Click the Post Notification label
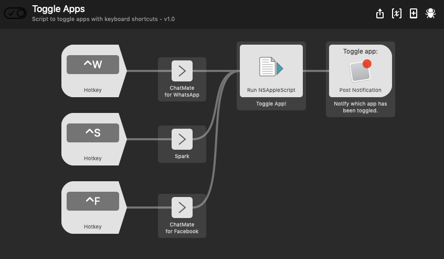Screen dimensions: 444x259 pos(360,90)
